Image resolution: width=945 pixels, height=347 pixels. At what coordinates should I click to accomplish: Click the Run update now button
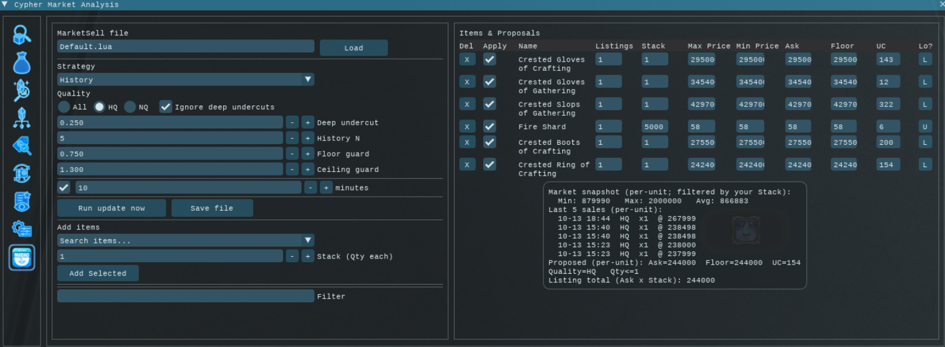coord(112,208)
